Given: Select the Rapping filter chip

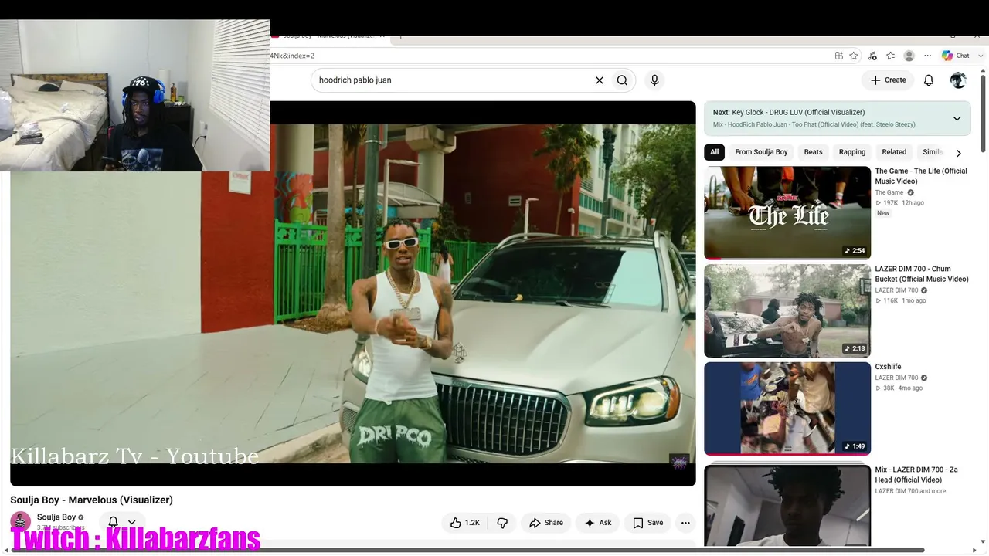Looking at the screenshot, I should pos(852,152).
